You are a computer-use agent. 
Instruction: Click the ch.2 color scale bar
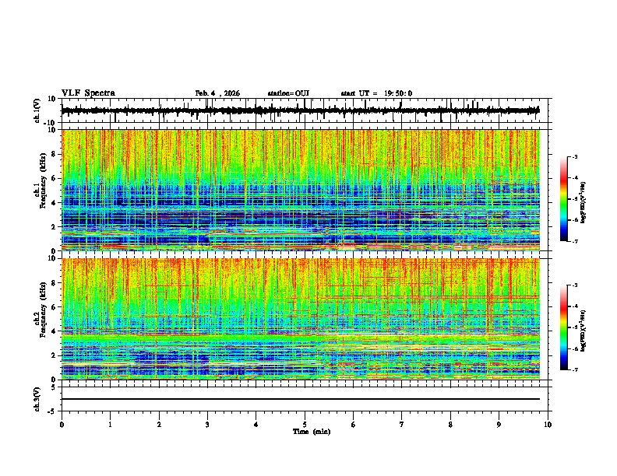click(564, 327)
